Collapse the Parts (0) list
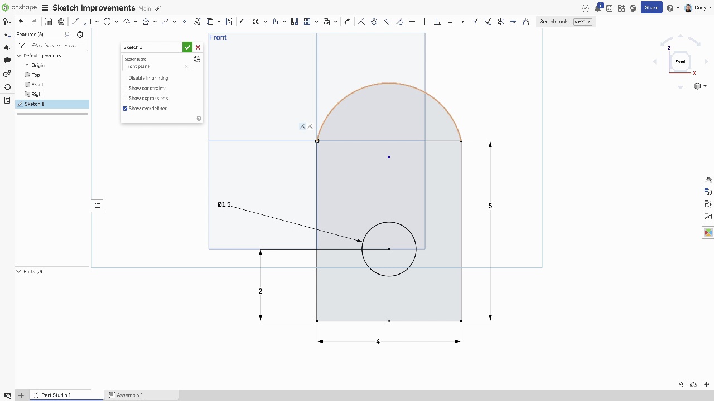The height and width of the screenshot is (401, 714). pos(18,271)
